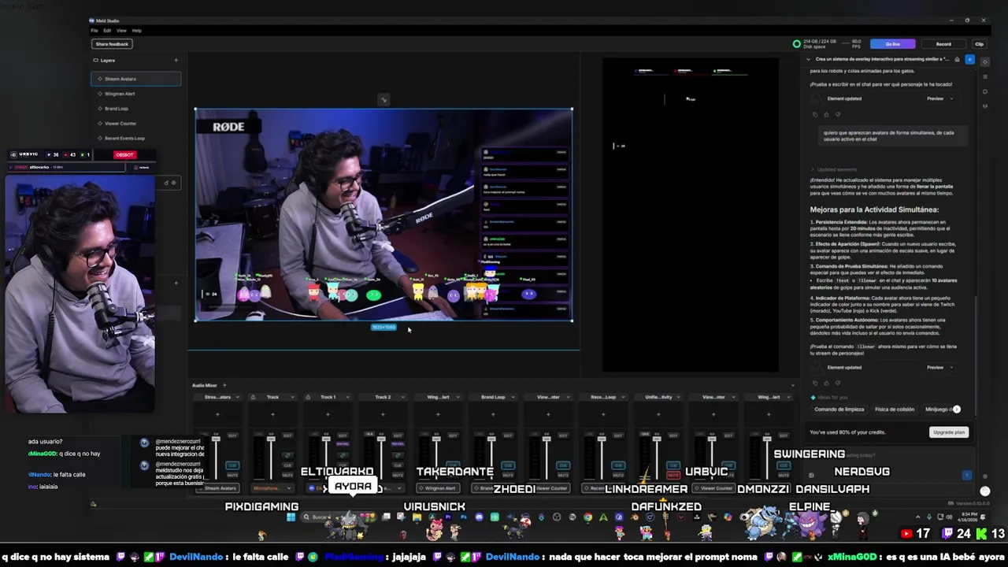The height and width of the screenshot is (567, 1008).
Task: Thumbs up the first Element updated response
Action: (x=827, y=114)
